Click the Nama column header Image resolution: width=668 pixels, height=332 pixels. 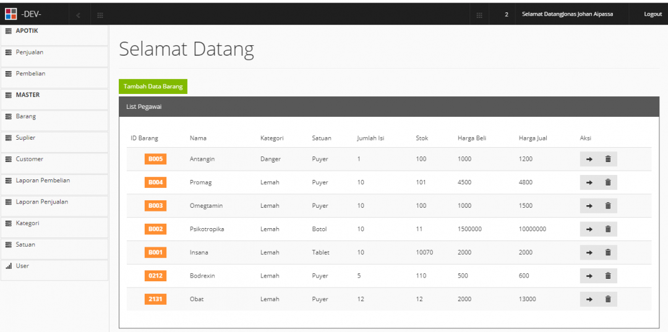(198, 138)
